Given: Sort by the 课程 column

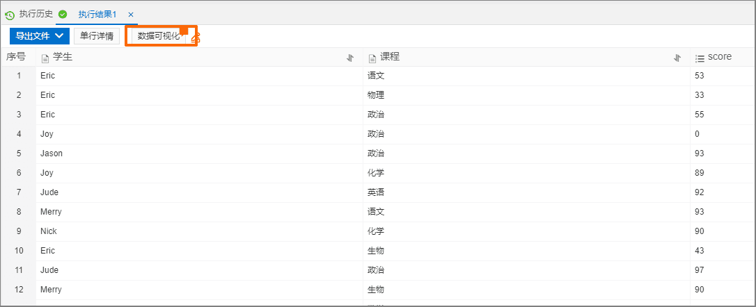Looking at the screenshot, I should [x=677, y=58].
